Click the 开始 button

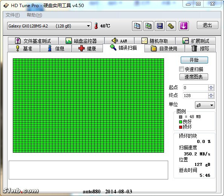(194, 60)
